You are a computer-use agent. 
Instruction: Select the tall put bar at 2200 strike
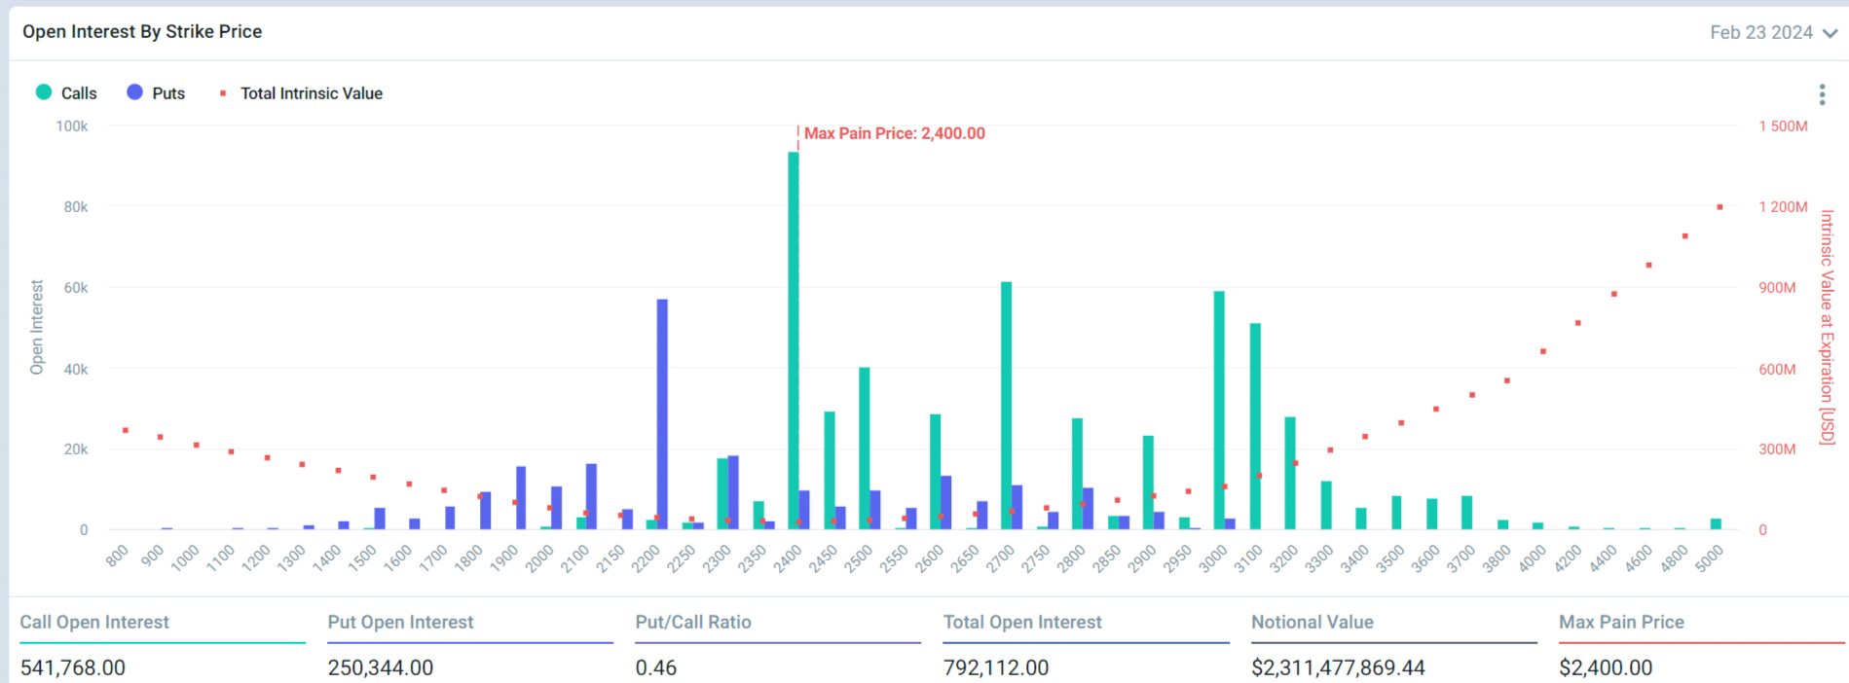pos(662,413)
